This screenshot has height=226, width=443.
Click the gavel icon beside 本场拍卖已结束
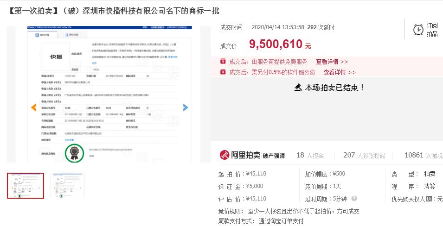tap(298, 88)
